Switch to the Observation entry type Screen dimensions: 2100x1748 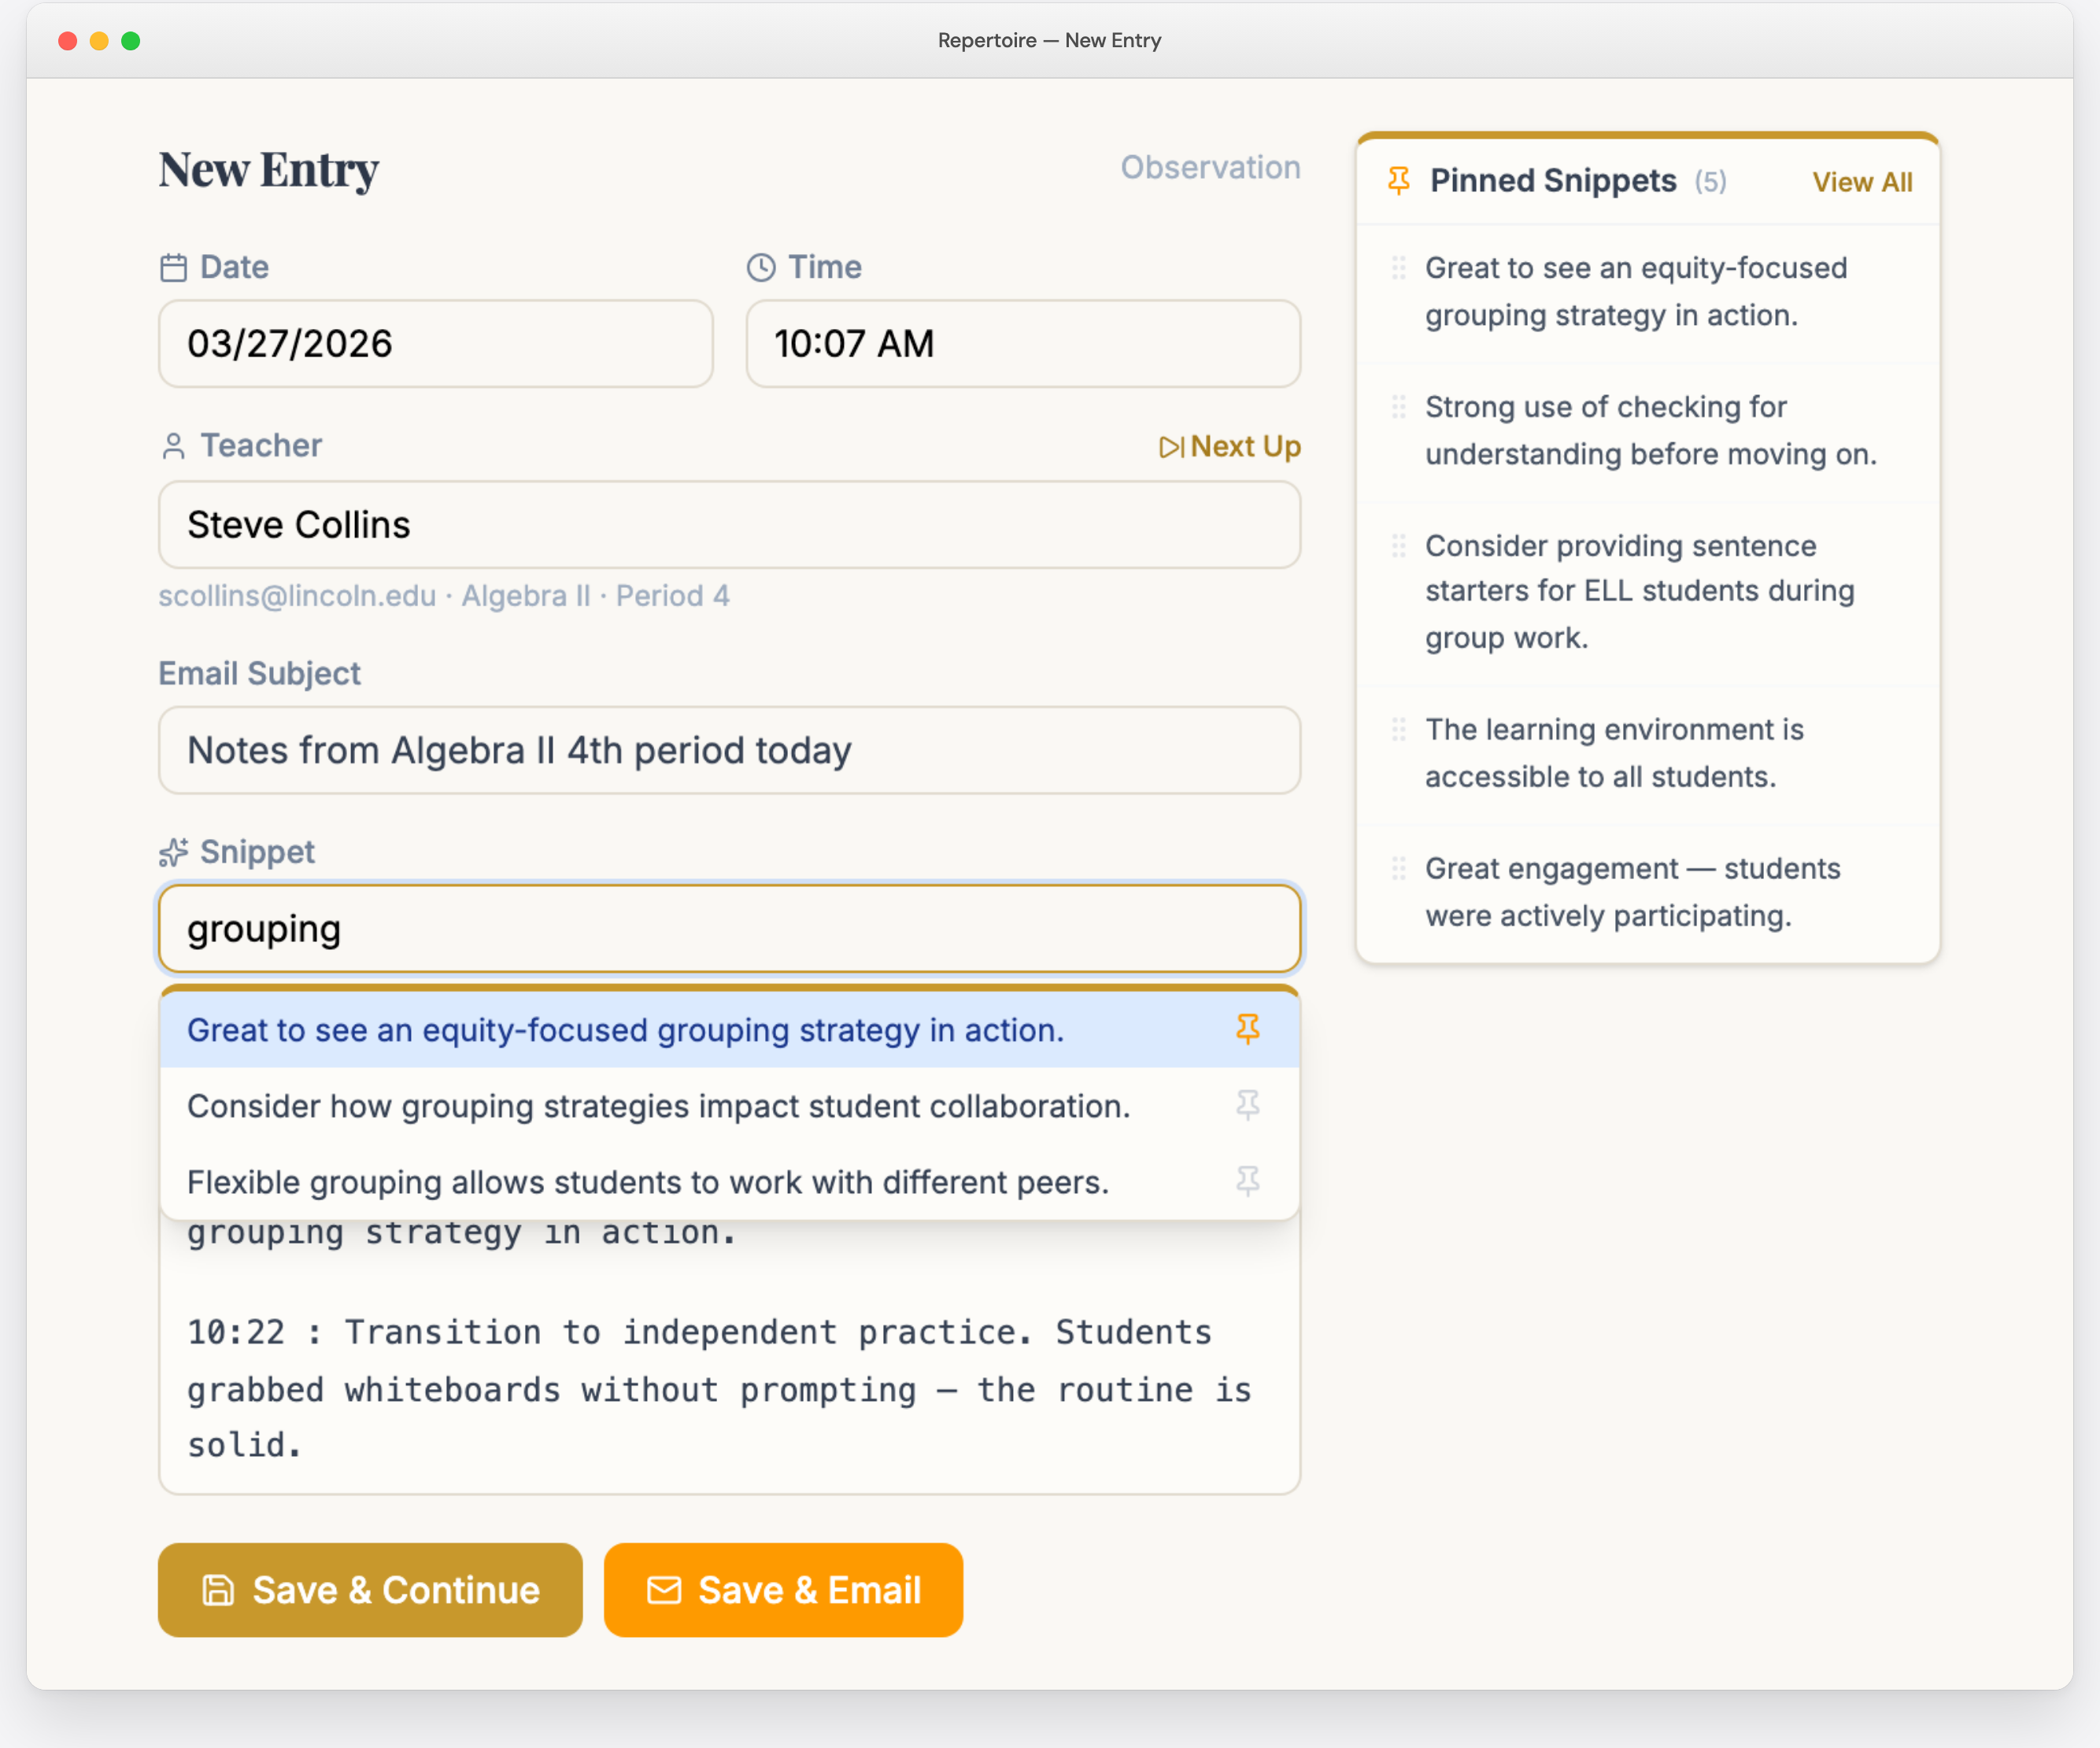click(x=1210, y=167)
